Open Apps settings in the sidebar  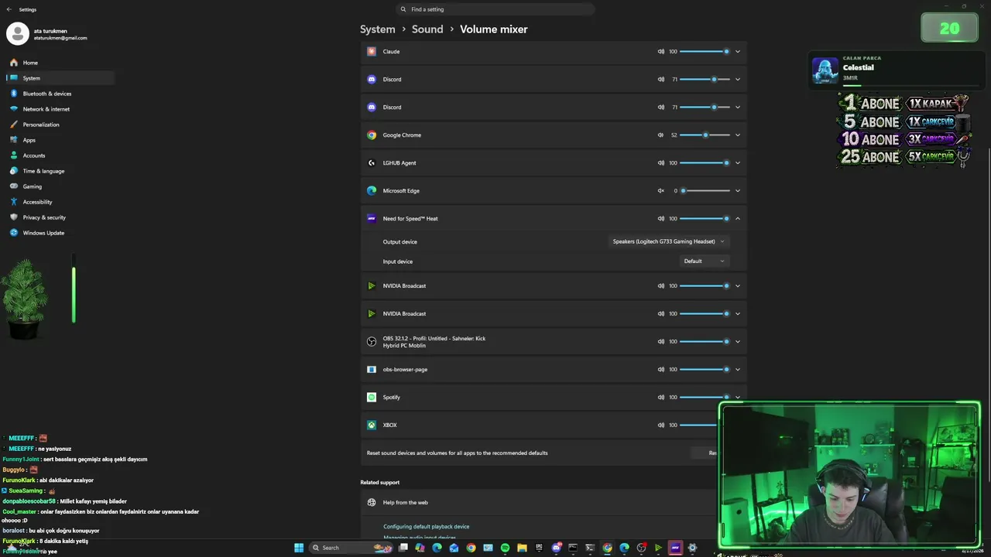pyautogui.click(x=60, y=140)
